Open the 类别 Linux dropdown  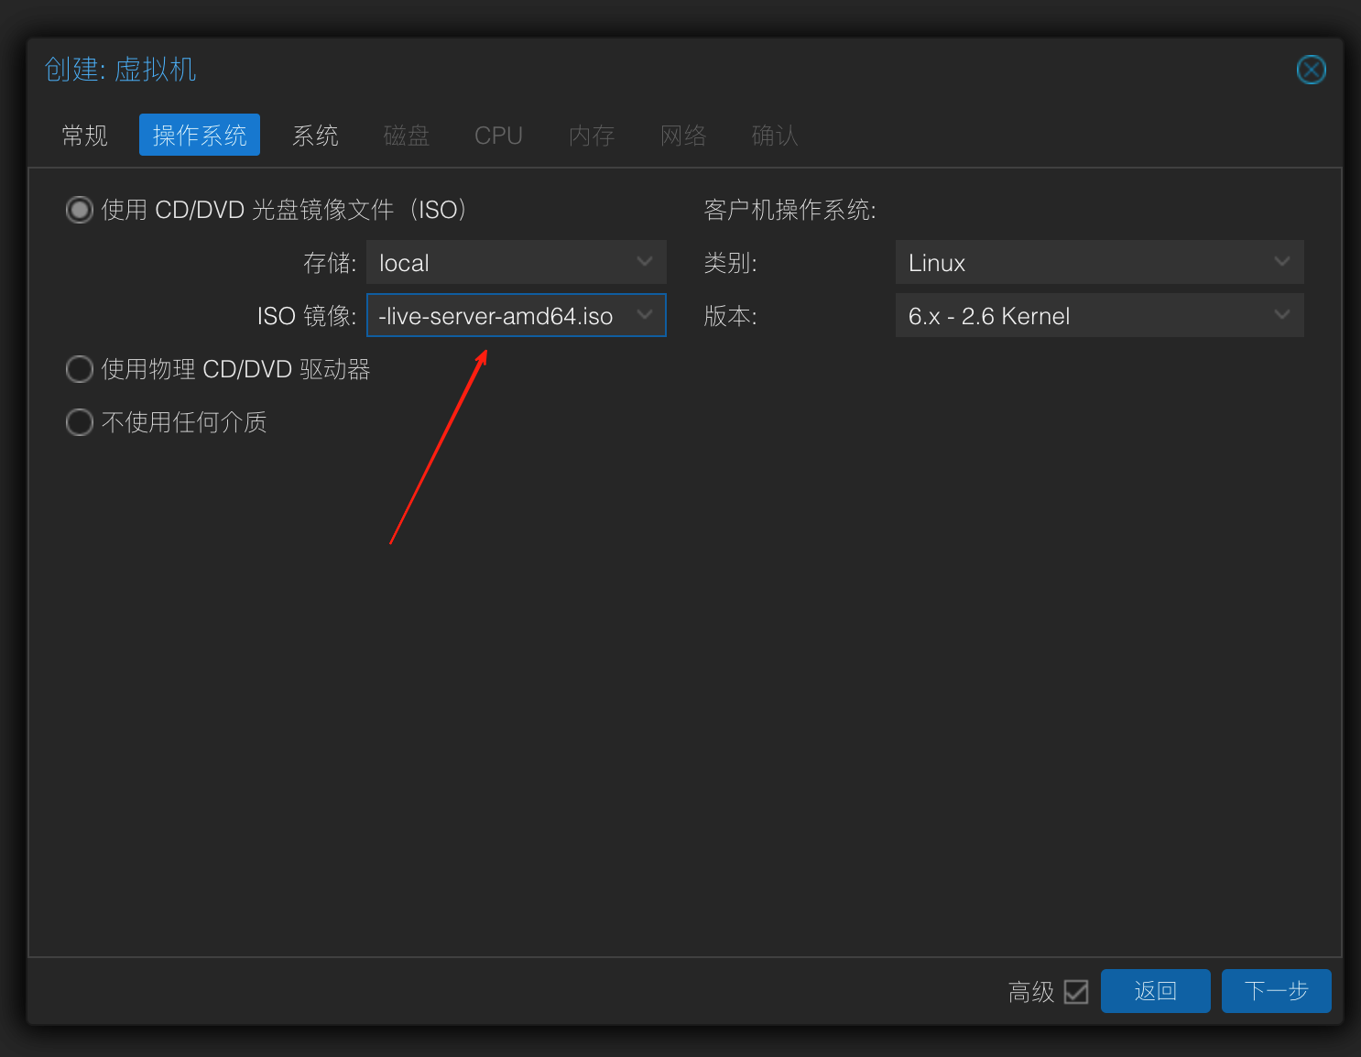1098,263
